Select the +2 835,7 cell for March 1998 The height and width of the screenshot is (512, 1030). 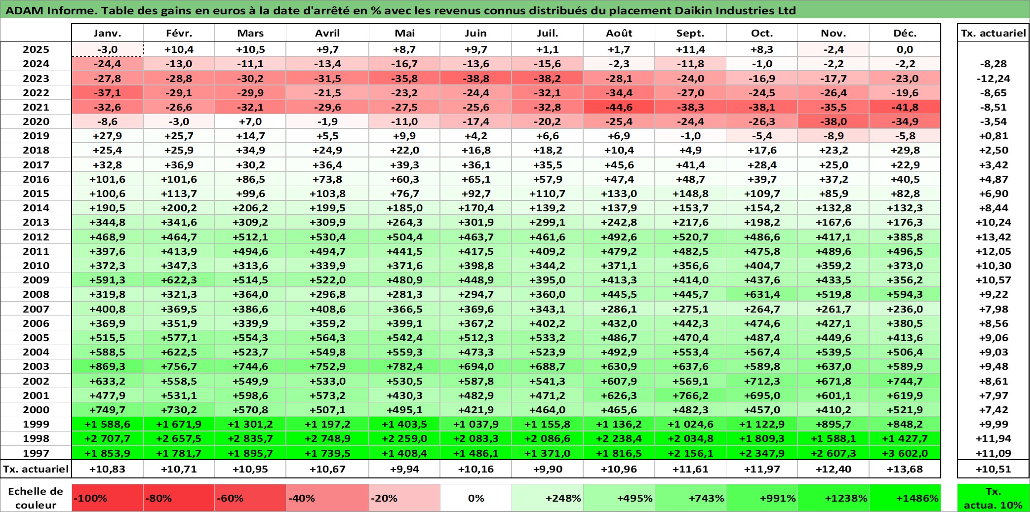[250, 438]
